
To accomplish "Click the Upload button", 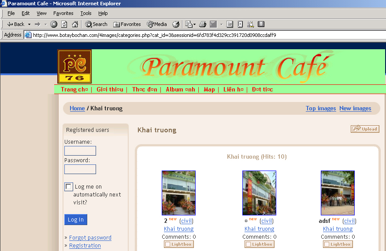I will 365,129.
